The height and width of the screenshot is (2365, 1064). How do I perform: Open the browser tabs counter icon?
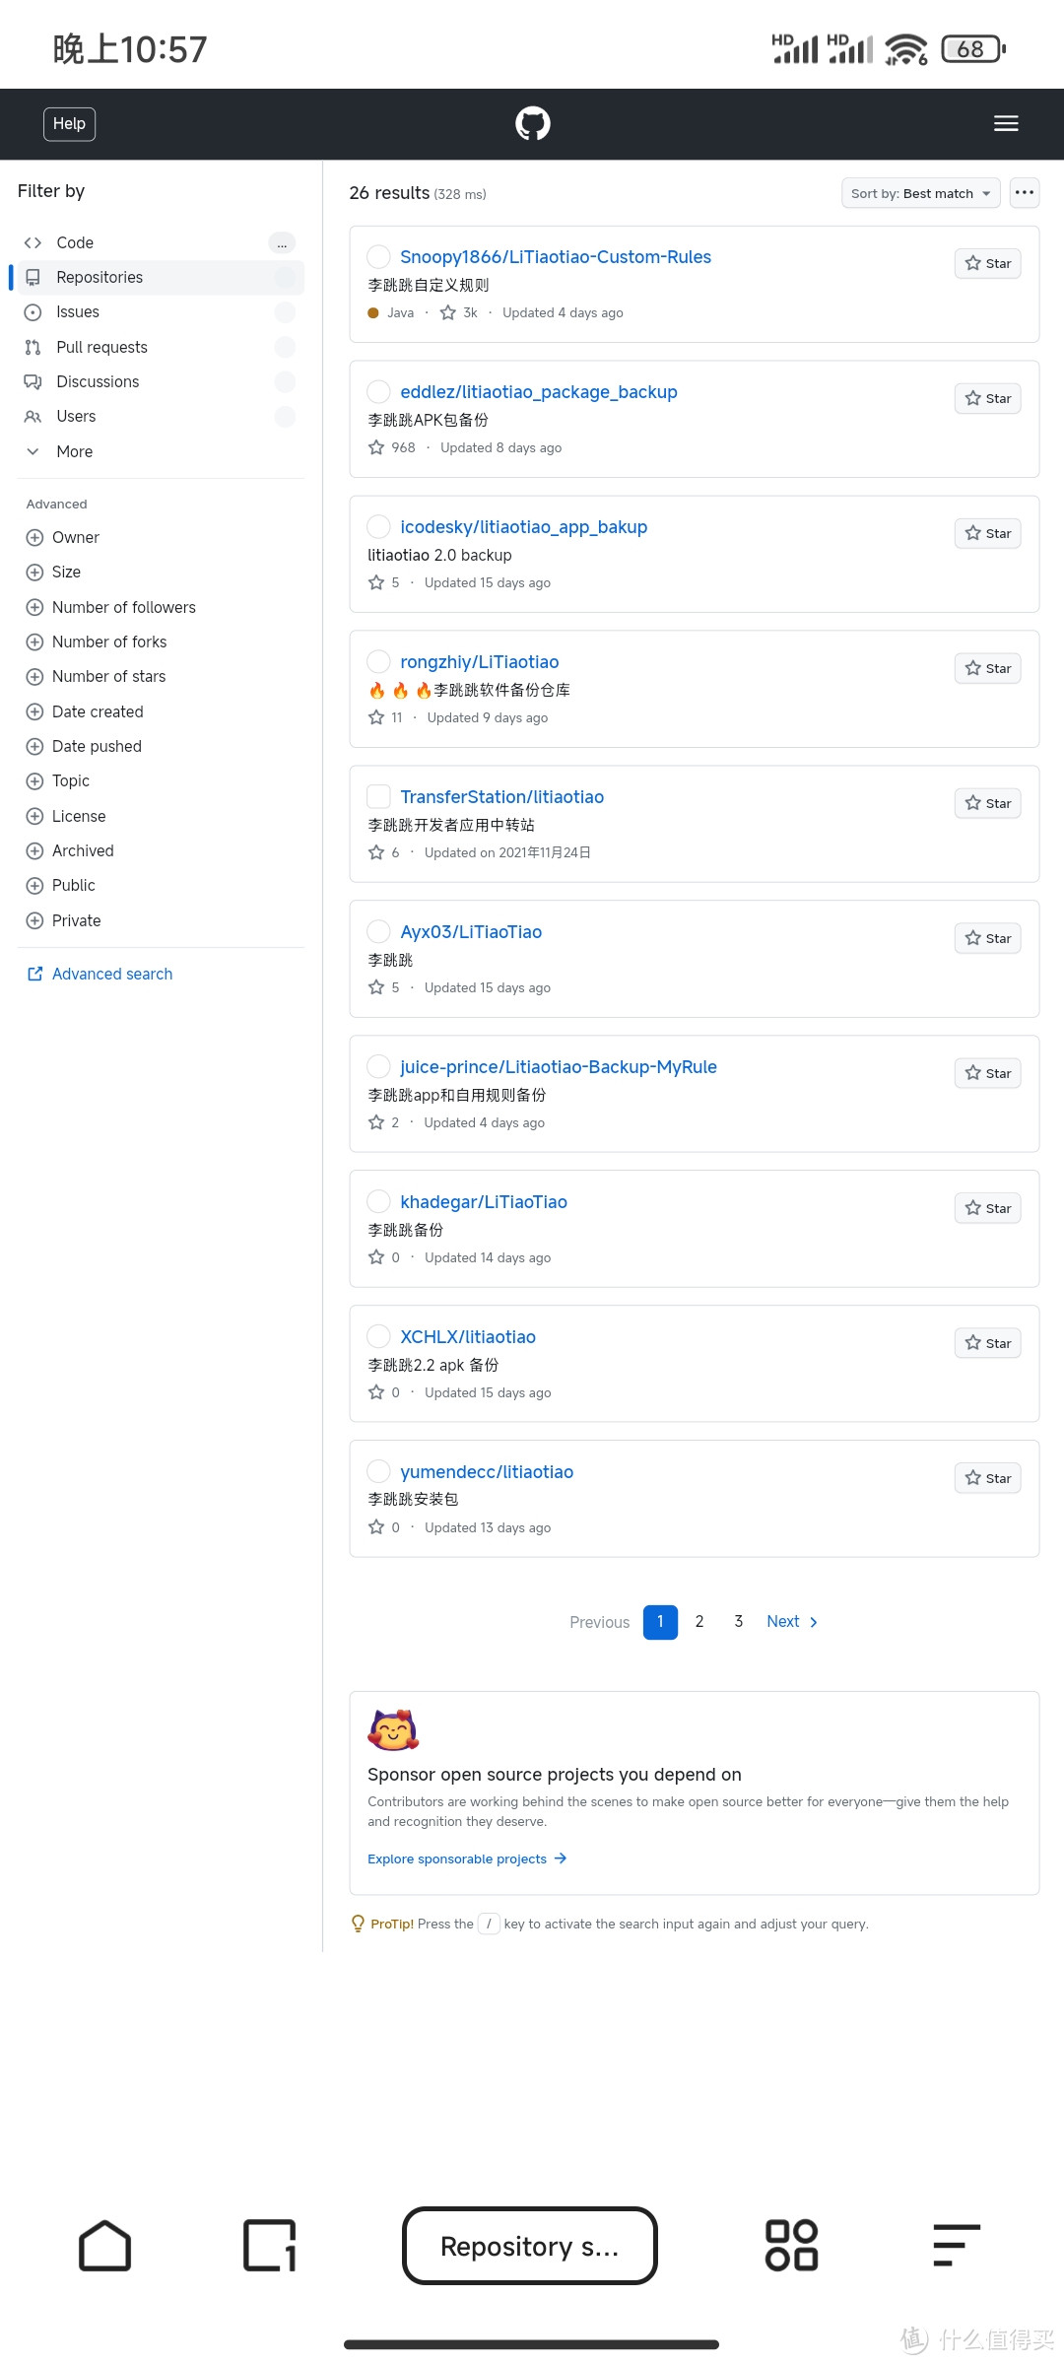(x=269, y=2246)
